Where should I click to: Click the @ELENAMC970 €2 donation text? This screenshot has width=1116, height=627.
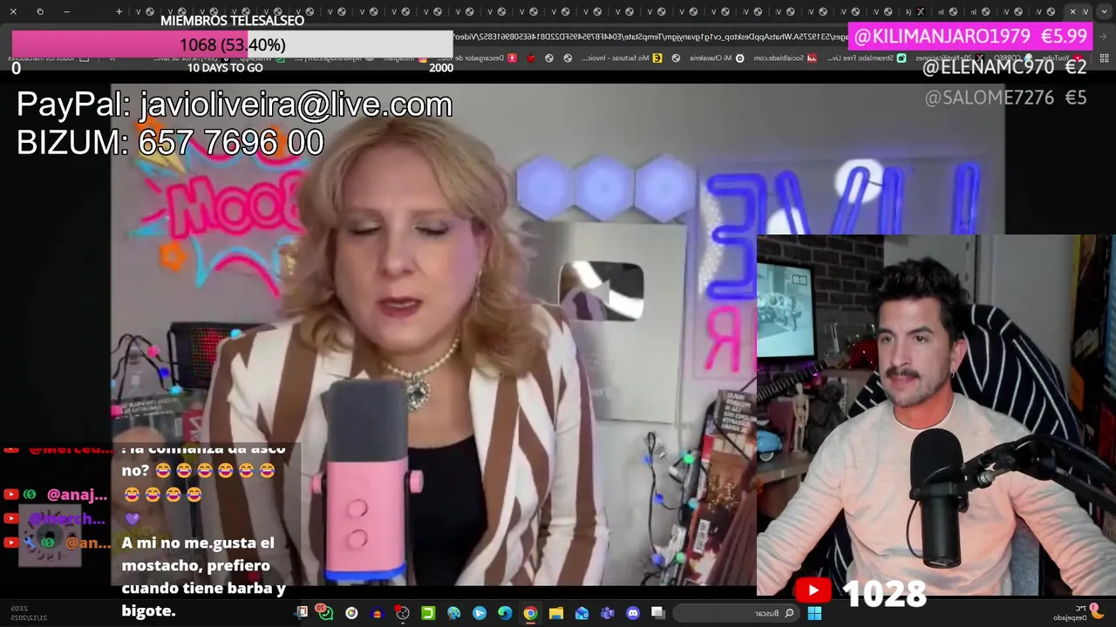pos(1004,67)
